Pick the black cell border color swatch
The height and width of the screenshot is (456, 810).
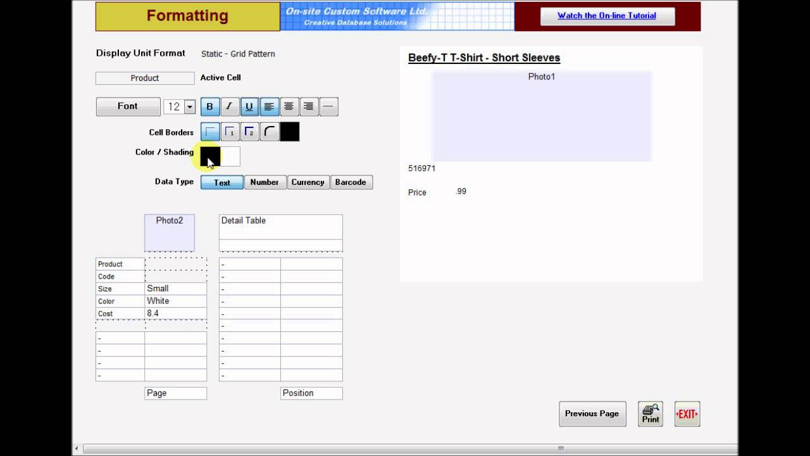[290, 132]
